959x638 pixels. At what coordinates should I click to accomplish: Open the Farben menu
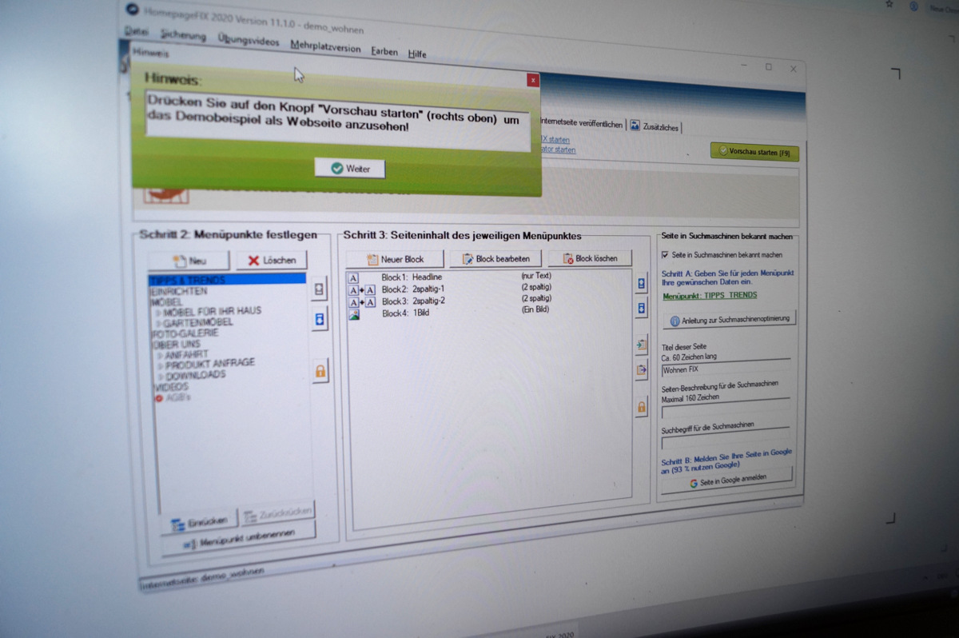[x=384, y=51]
